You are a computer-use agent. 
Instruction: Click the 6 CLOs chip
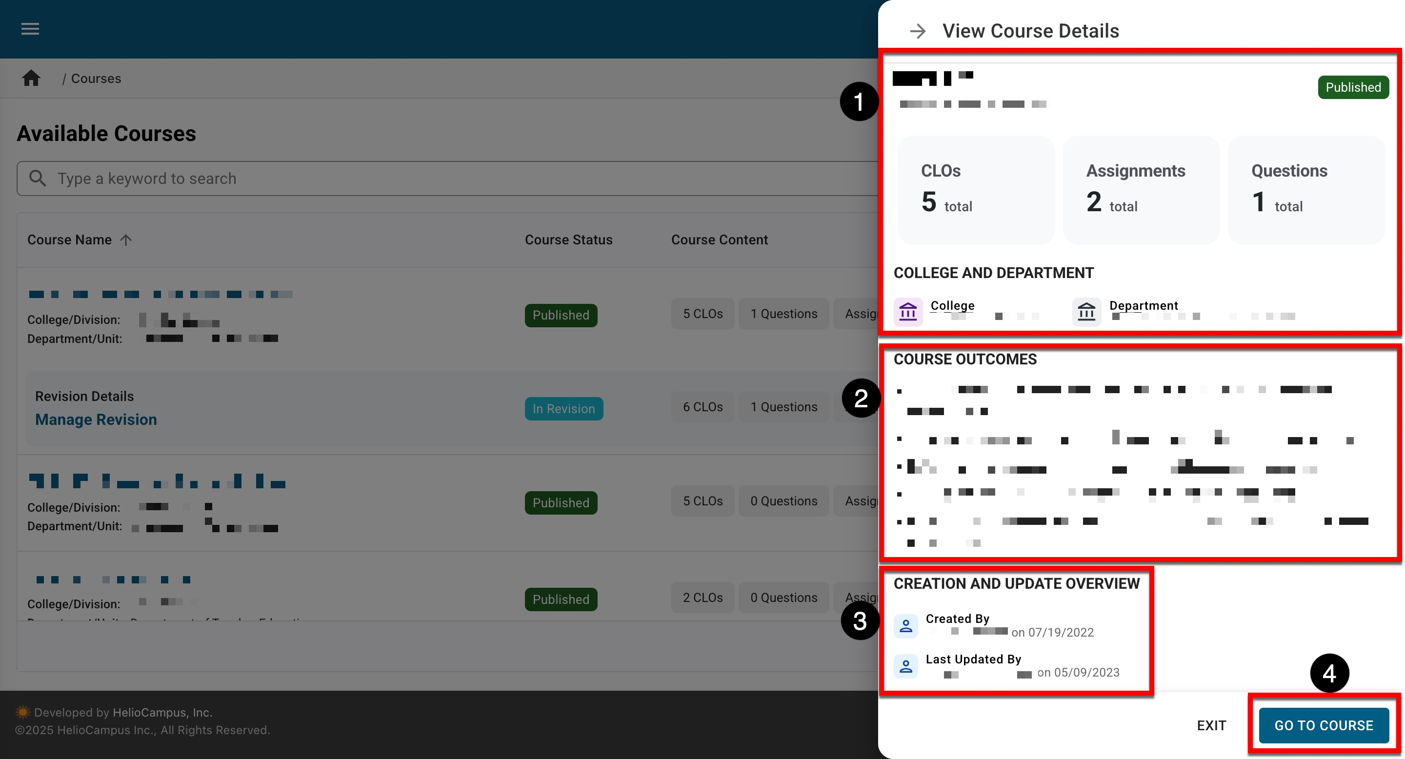(x=702, y=407)
